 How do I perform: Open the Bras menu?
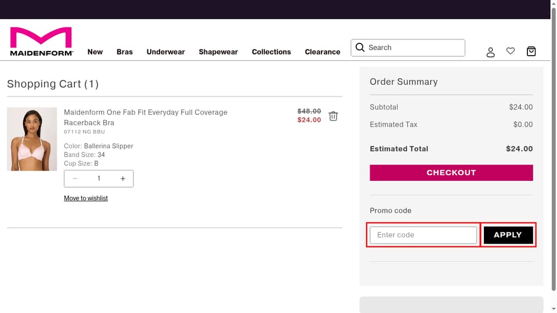coord(124,52)
